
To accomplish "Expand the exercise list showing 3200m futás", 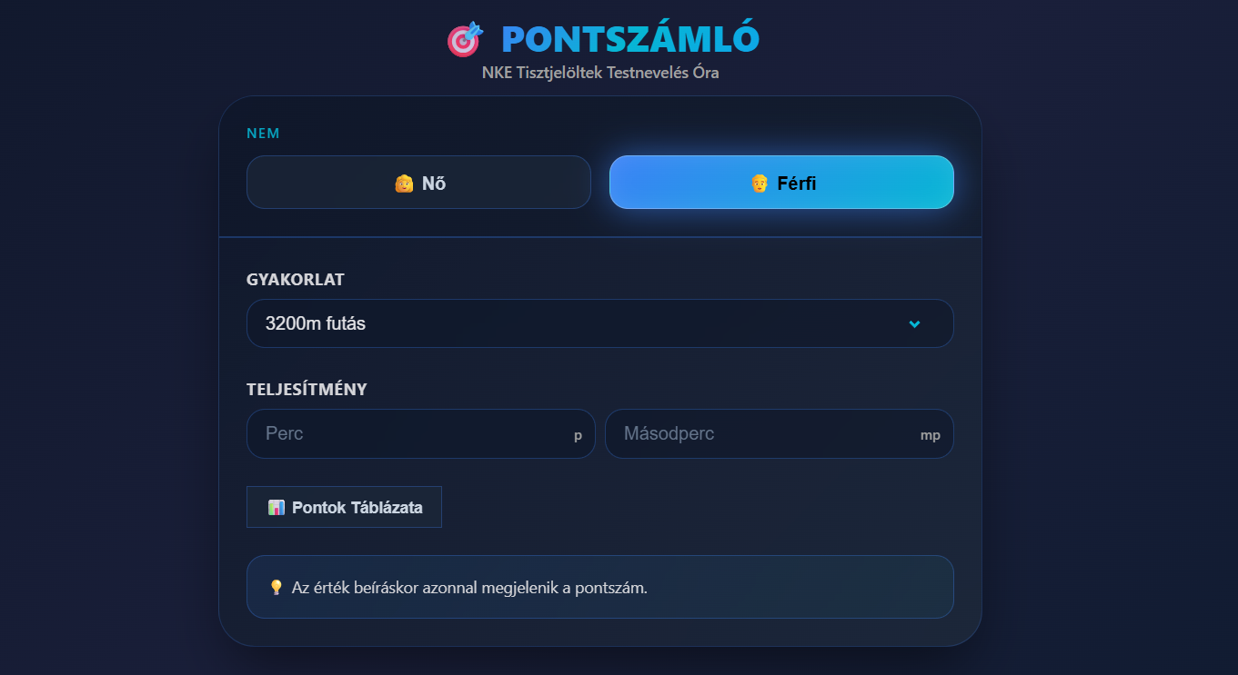I will (x=600, y=323).
